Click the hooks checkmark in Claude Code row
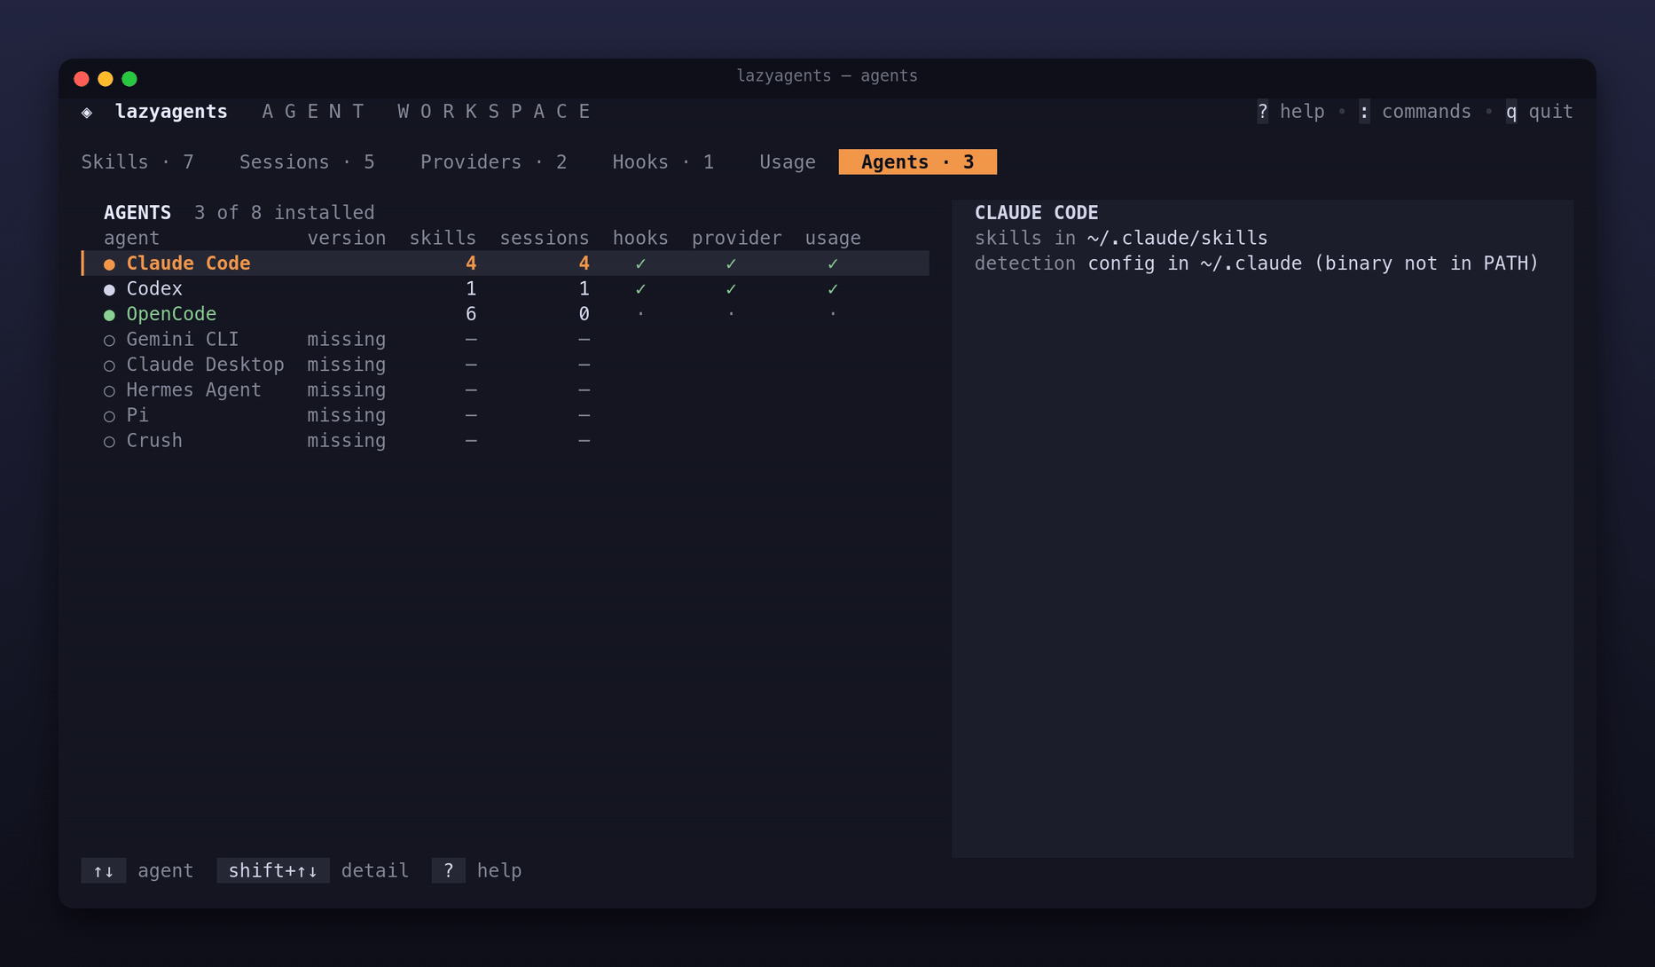Viewport: 1655px width, 967px height. pyautogui.click(x=640, y=263)
